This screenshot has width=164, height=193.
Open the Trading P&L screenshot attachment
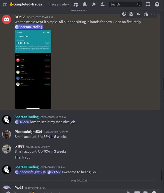(33, 69)
